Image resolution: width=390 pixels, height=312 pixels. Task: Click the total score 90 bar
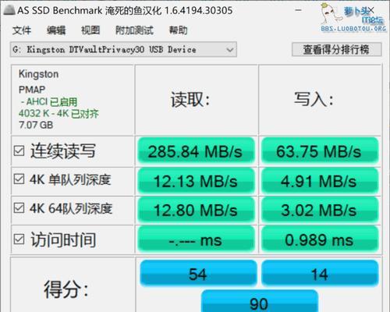[260, 302]
